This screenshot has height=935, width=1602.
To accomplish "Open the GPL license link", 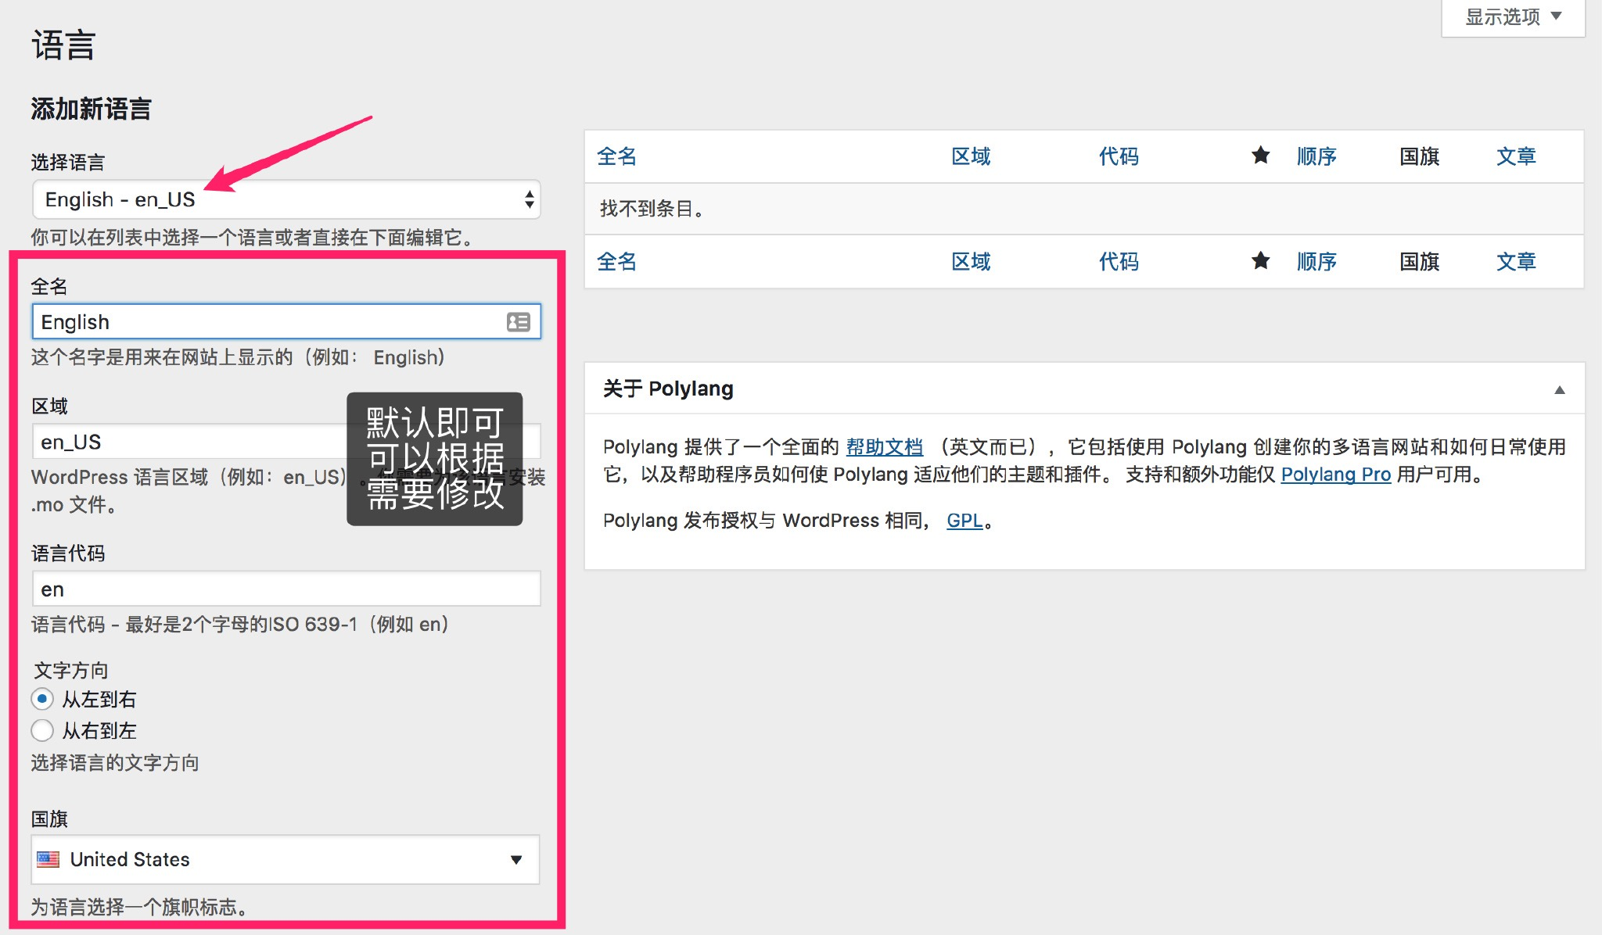I will tap(964, 520).
